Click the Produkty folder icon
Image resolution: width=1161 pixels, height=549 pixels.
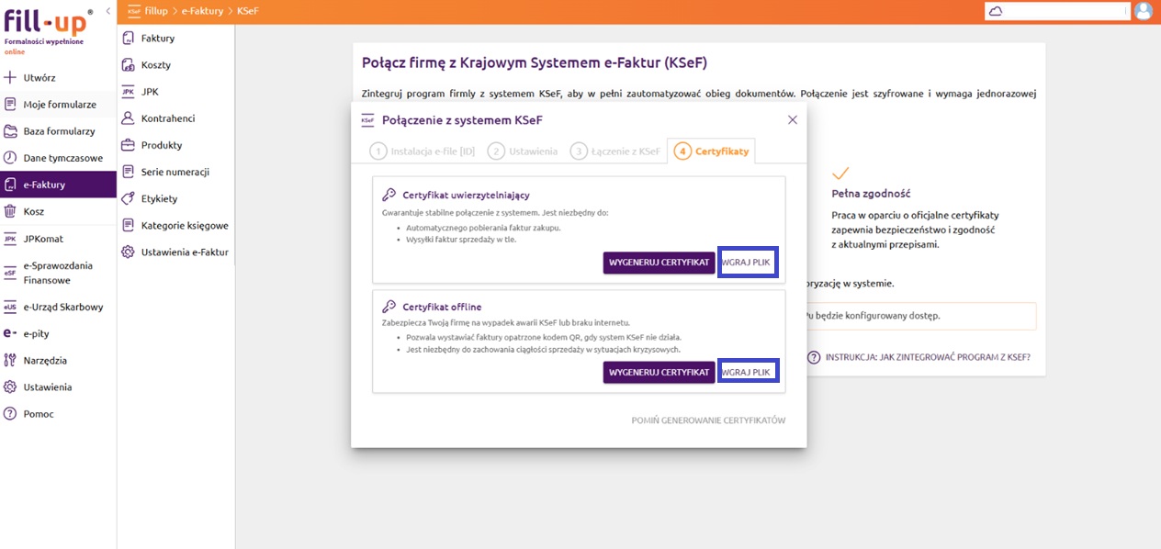pos(129,145)
